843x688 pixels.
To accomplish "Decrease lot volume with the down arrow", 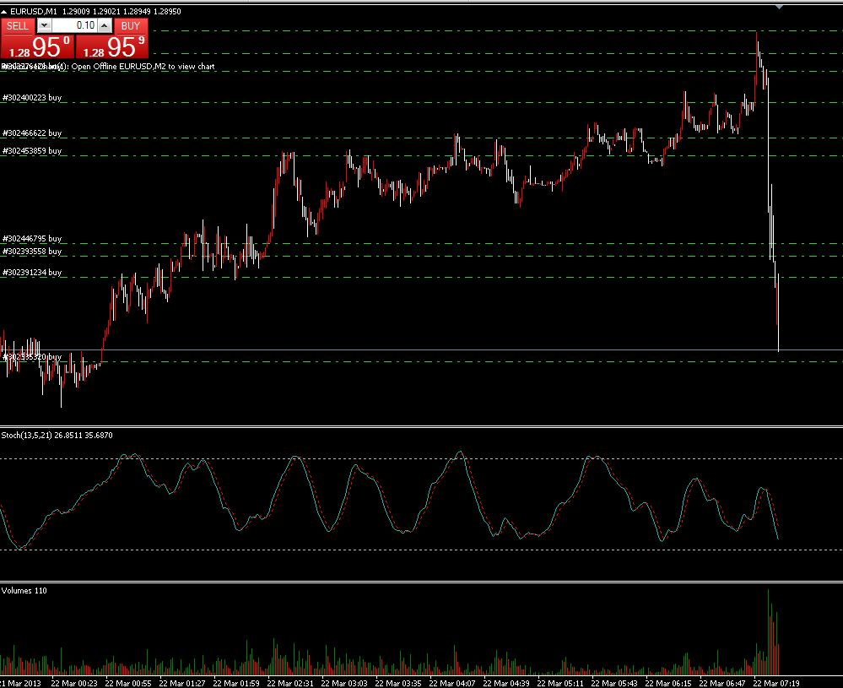I will click(x=44, y=25).
